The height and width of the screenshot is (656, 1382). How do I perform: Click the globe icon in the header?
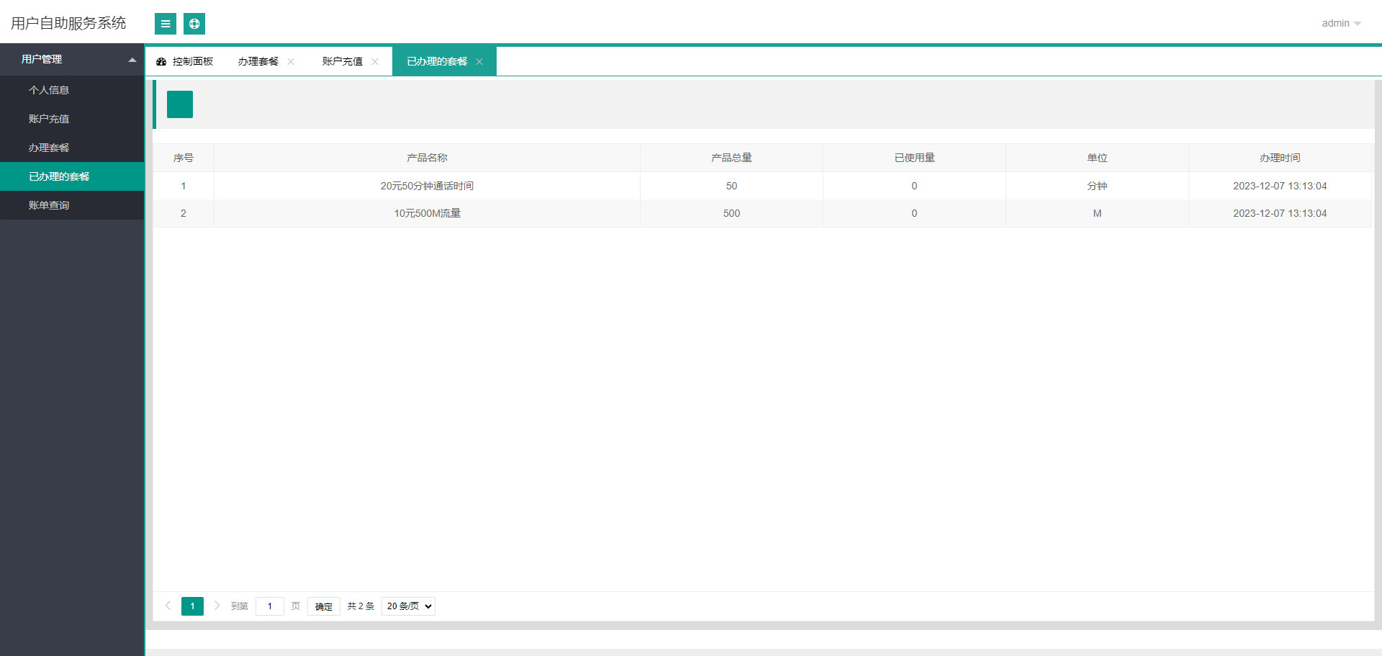tap(194, 24)
